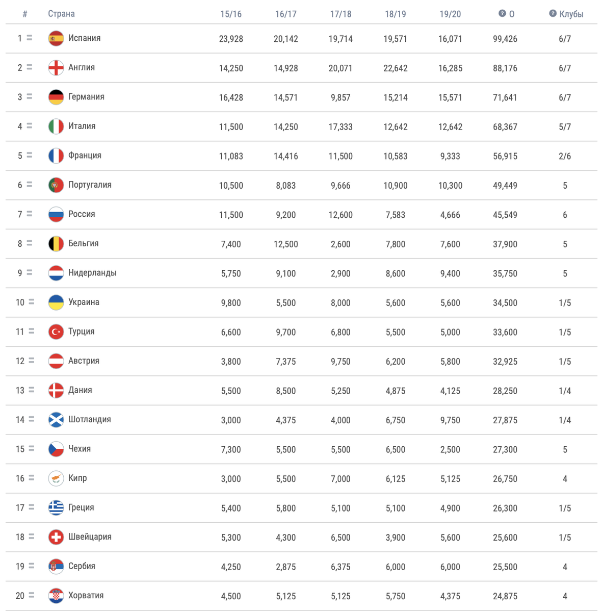Click the Portugal flag icon
This screenshot has width=602, height=612.
coord(56,185)
